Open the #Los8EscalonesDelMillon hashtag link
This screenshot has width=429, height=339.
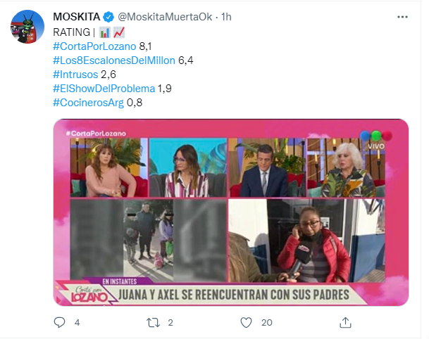point(114,60)
